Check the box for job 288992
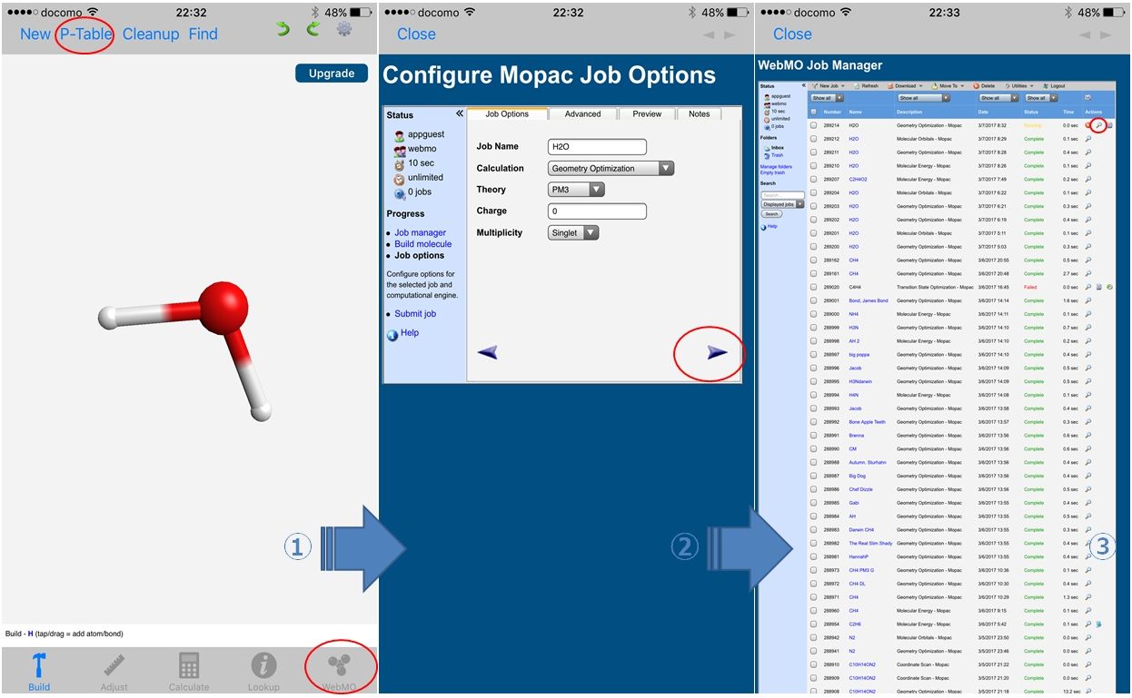Screen dimensions: 1132x698 pos(813,422)
